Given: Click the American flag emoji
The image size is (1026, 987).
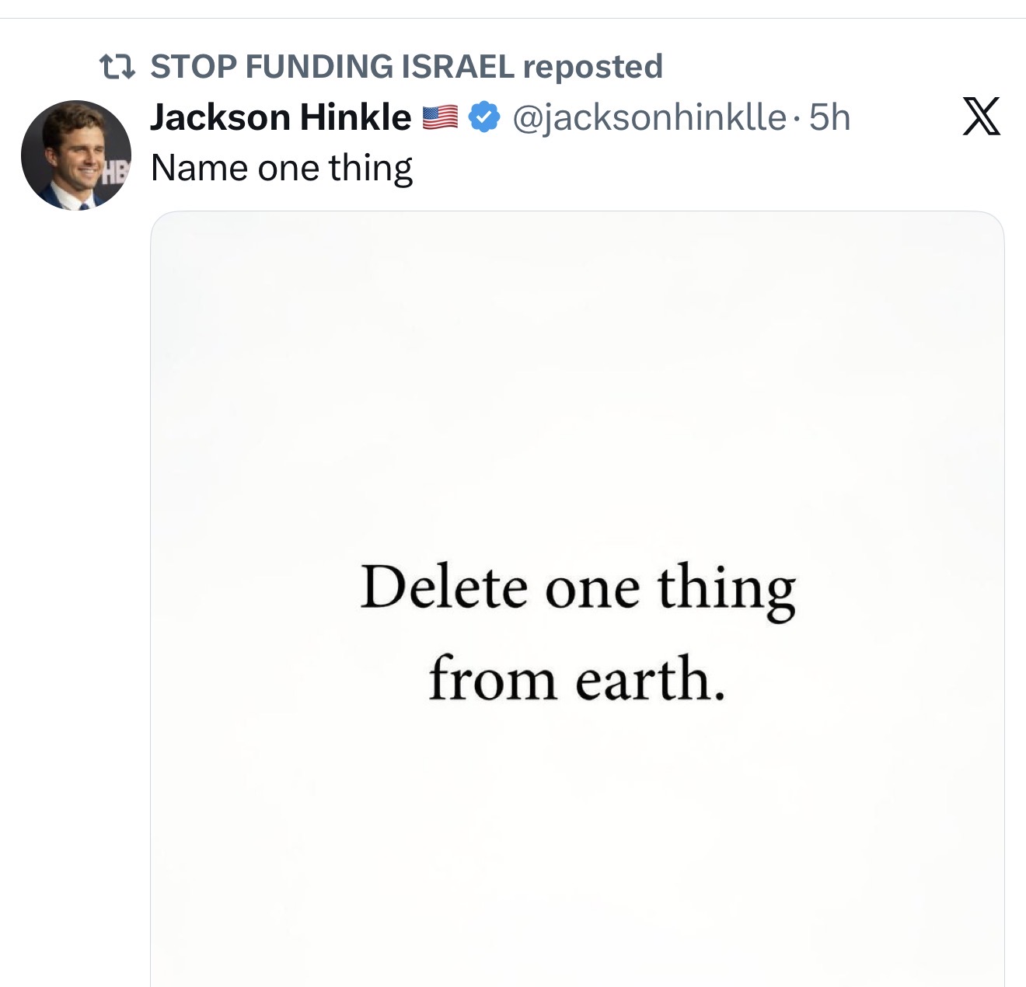Looking at the screenshot, I should tap(440, 117).
